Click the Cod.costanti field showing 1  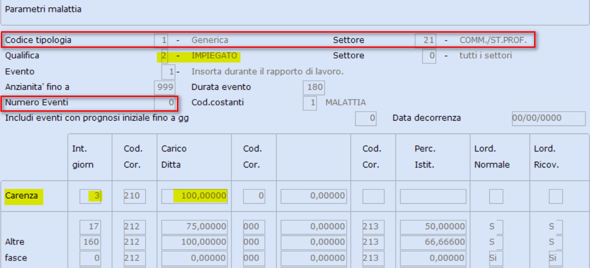click(x=310, y=103)
